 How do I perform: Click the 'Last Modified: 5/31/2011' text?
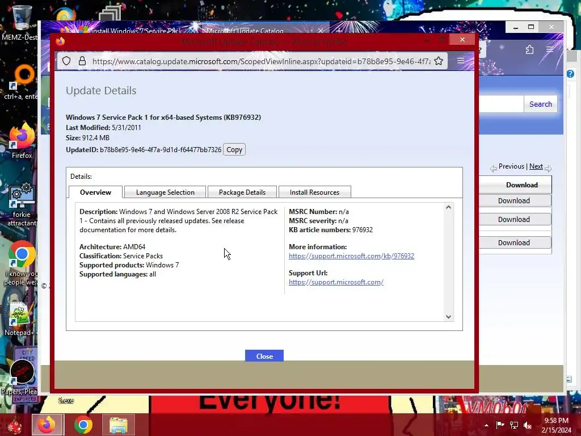(x=103, y=128)
